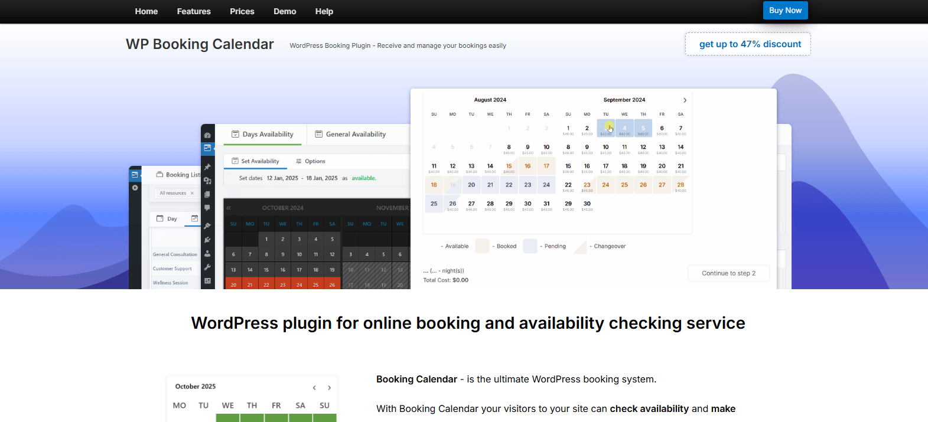Screen dimensions: 928x422
Task: Click red day 22 in the October 2024 calendar
Action: (x=266, y=284)
